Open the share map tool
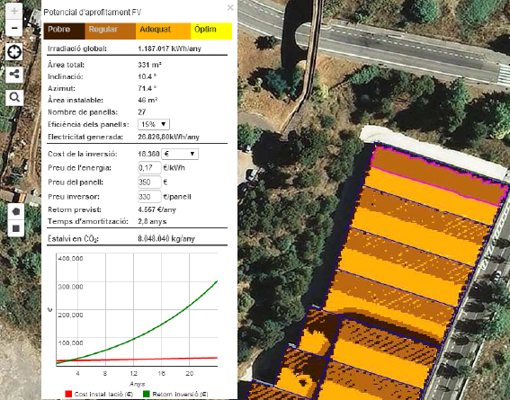This screenshot has width=510, height=400. [14, 75]
